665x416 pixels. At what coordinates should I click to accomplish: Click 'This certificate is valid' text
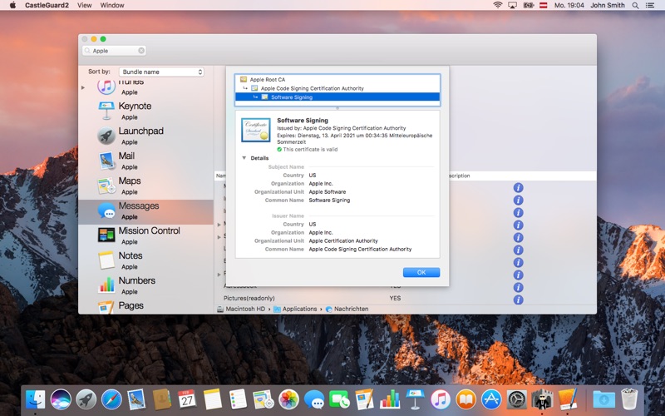tap(310, 150)
